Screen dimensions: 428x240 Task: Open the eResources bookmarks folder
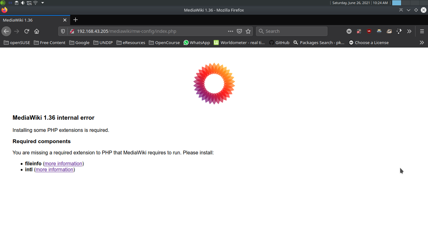[131, 42]
